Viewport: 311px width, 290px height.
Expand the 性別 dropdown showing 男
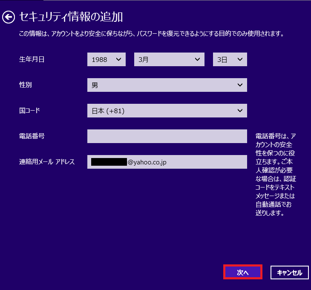(167, 85)
